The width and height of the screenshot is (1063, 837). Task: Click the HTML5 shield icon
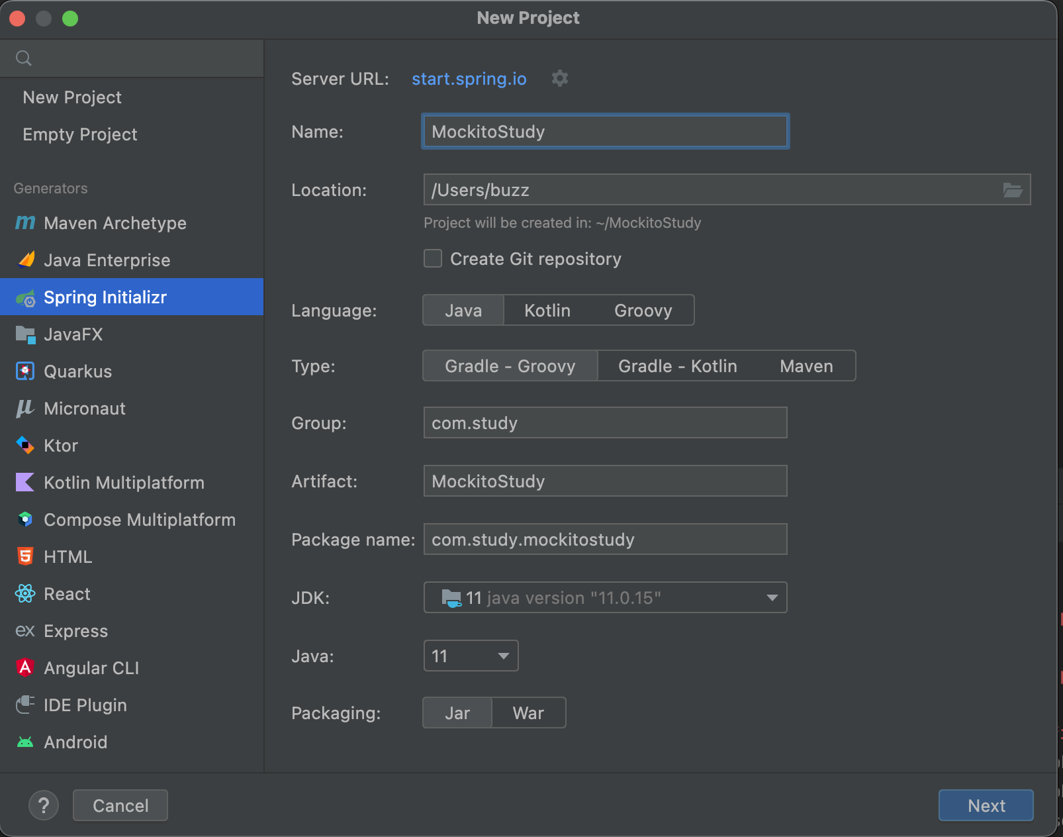click(25, 557)
